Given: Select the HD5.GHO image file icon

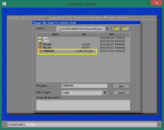Looking at the screenshot, I should [40, 48].
